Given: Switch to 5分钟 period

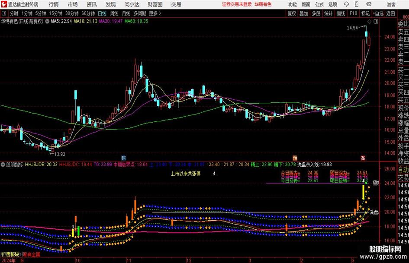Looking at the screenshot, I should tap(40, 13).
